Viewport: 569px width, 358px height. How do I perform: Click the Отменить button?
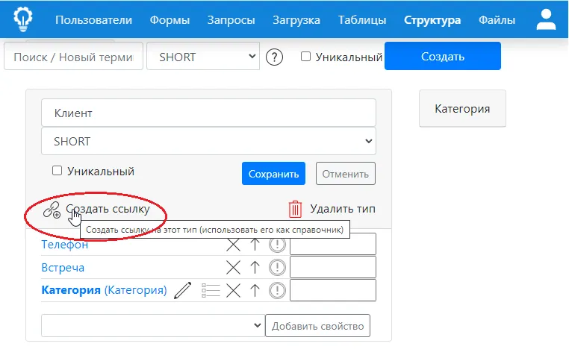tap(346, 174)
